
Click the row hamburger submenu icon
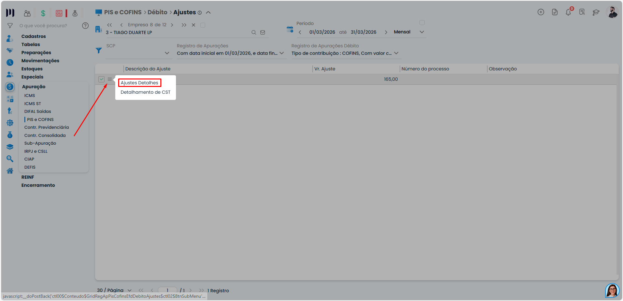coord(110,79)
